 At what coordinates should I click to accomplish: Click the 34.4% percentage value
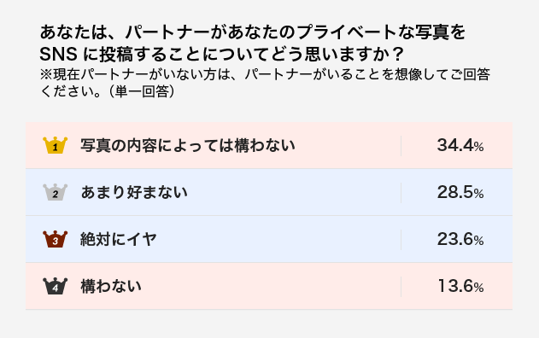pos(460,145)
